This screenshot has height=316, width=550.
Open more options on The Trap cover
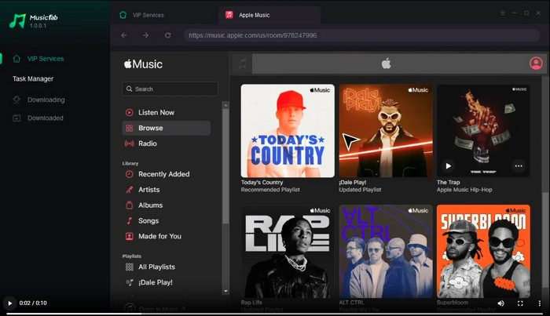click(518, 165)
